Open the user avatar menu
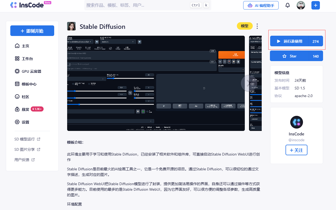This screenshot has height=210, width=336. tap(301, 5)
